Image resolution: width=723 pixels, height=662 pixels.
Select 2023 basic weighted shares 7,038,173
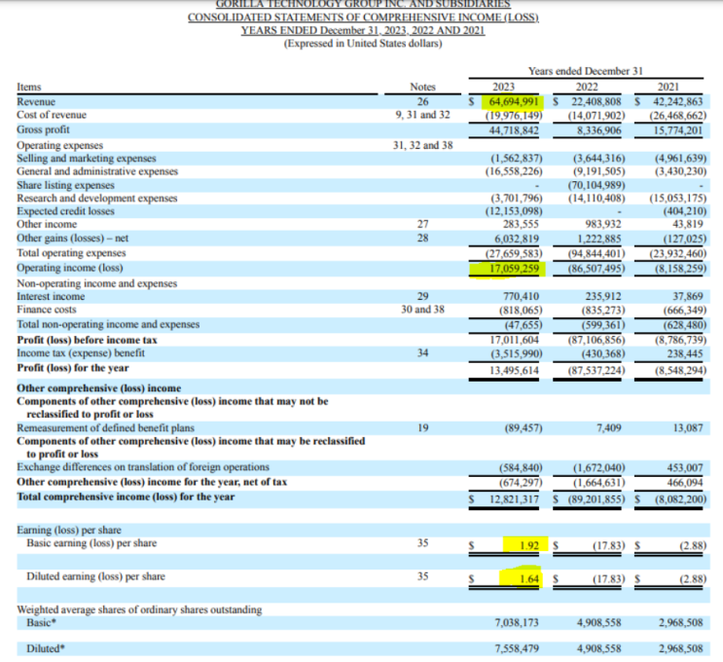(x=517, y=622)
